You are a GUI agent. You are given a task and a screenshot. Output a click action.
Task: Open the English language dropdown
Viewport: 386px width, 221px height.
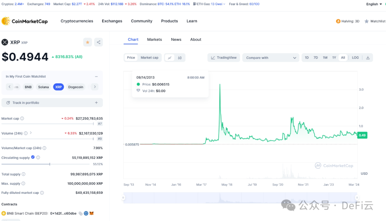[x=374, y=4]
